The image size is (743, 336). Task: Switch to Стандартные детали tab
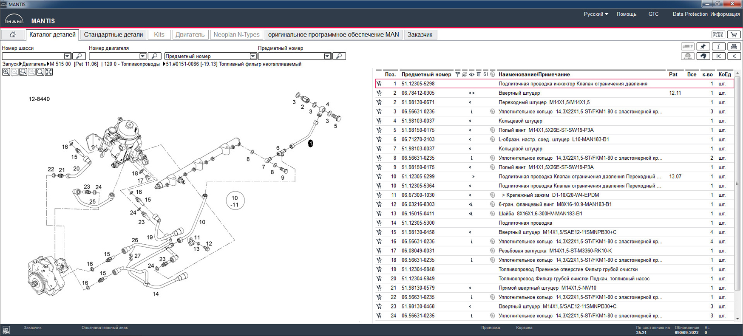[x=113, y=35]
